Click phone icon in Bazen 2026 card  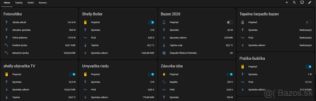pyautogui.click(x=164, y=22)
